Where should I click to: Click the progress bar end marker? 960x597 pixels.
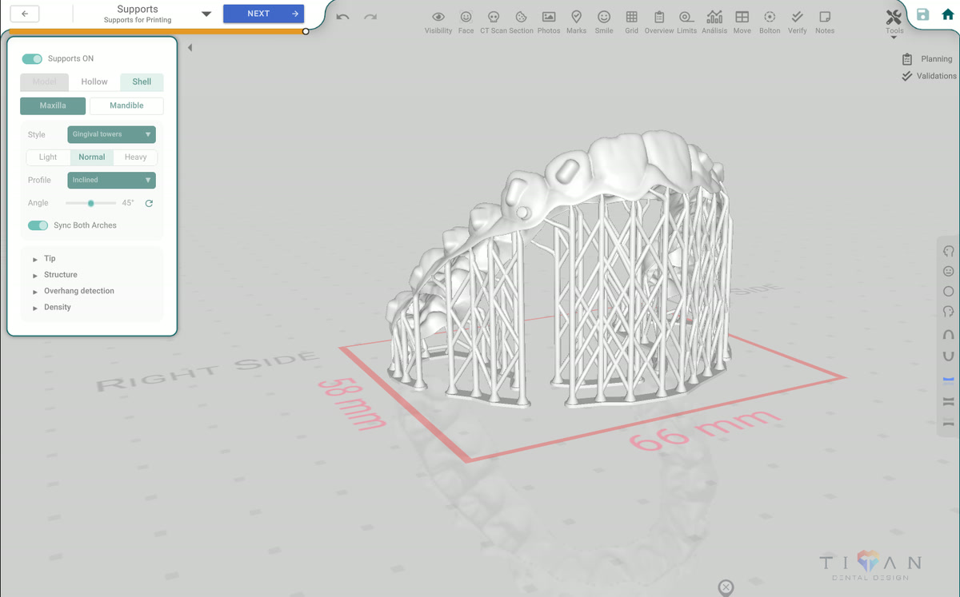point(306,32)
